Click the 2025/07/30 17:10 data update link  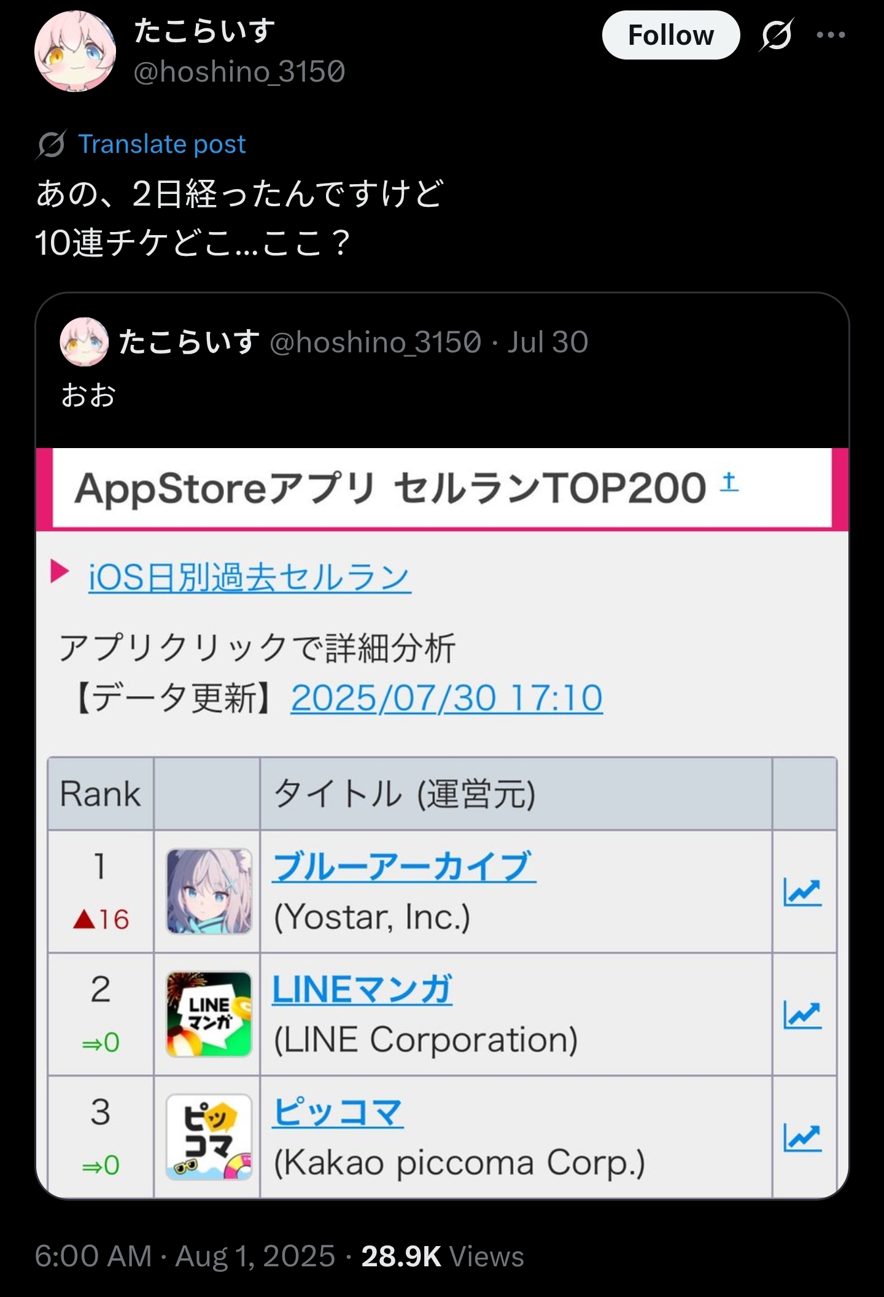pos(446,699)
